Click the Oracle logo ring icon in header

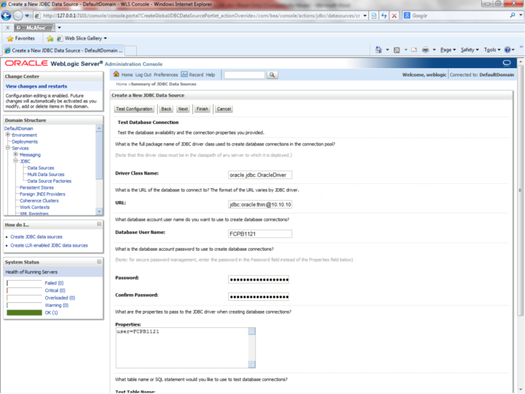[507, 63]
